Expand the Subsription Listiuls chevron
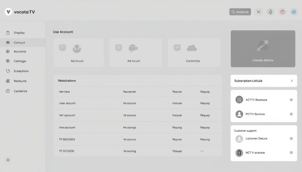This screenshot has width=302, height=172. click(x=292, y=81)
